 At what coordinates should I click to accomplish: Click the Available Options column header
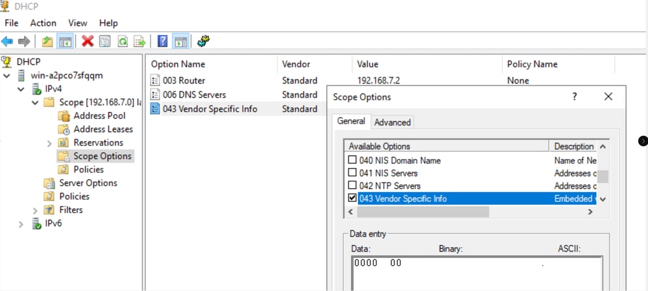pos(447,146)
